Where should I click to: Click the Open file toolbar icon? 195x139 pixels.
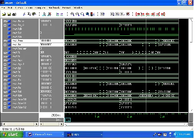pos(4,14)
